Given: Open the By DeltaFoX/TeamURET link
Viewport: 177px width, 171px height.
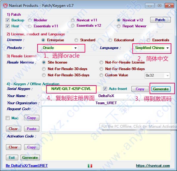Looking at the screenshot, I should point(27,166).
